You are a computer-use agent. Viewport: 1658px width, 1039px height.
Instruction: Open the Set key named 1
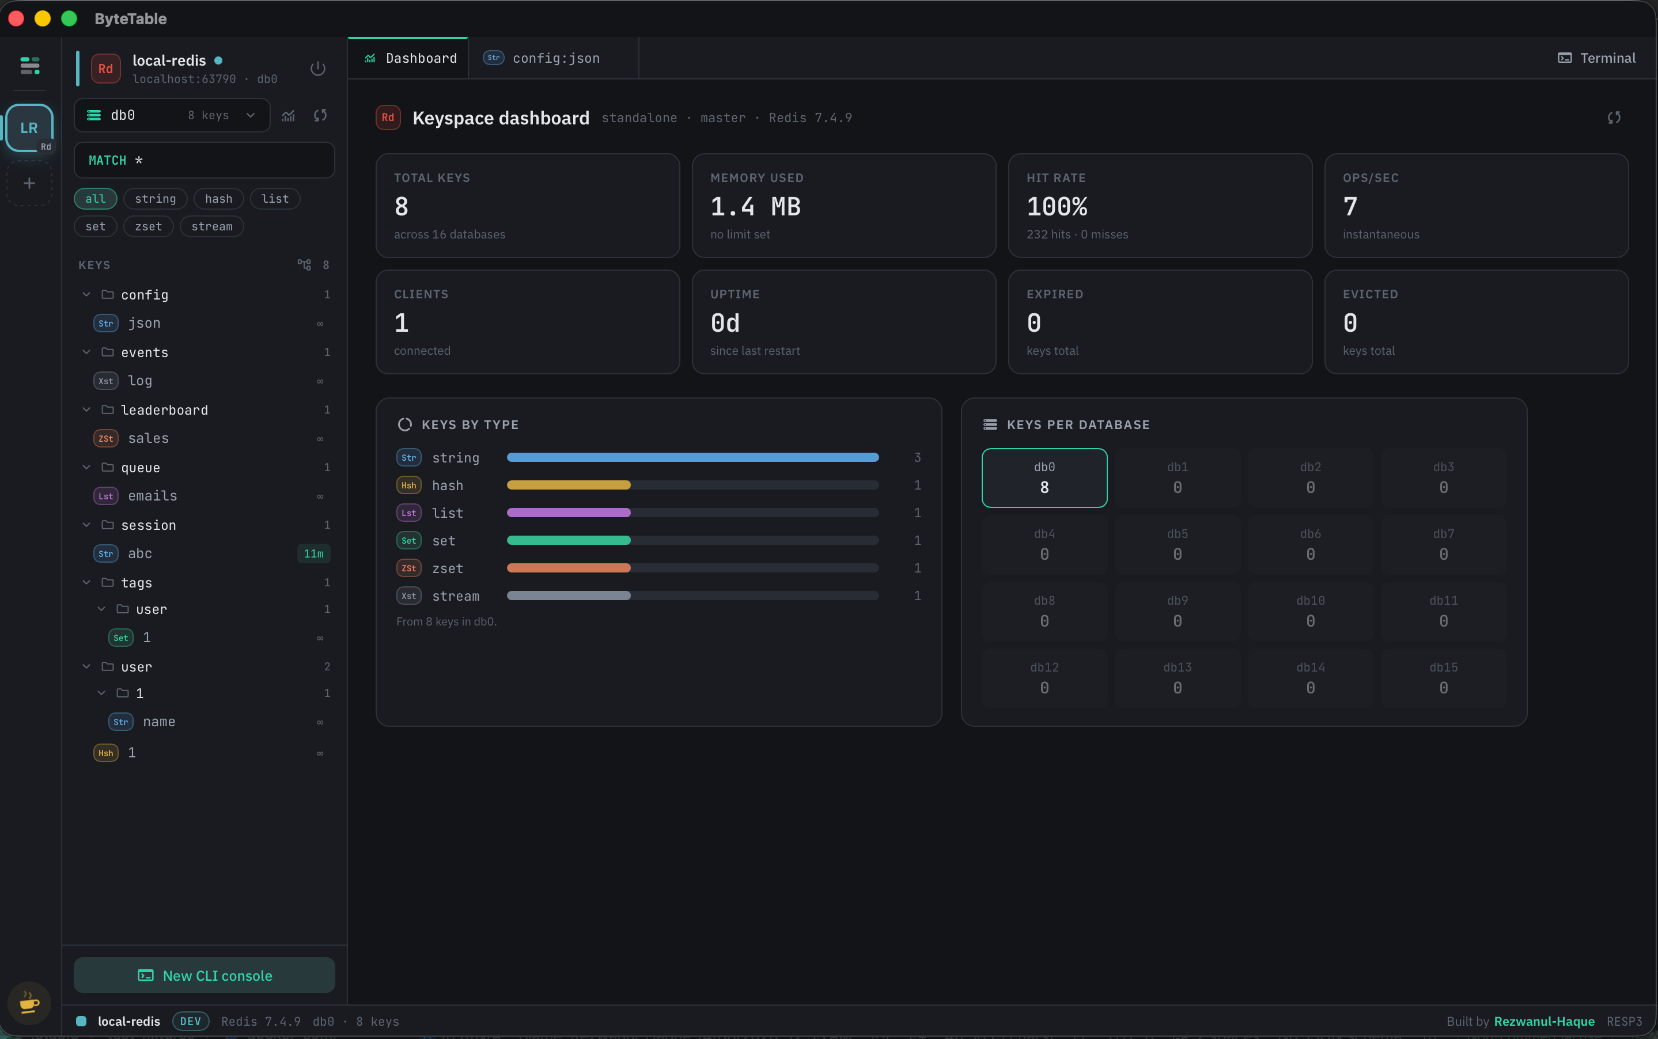click(x=205, y=638)
